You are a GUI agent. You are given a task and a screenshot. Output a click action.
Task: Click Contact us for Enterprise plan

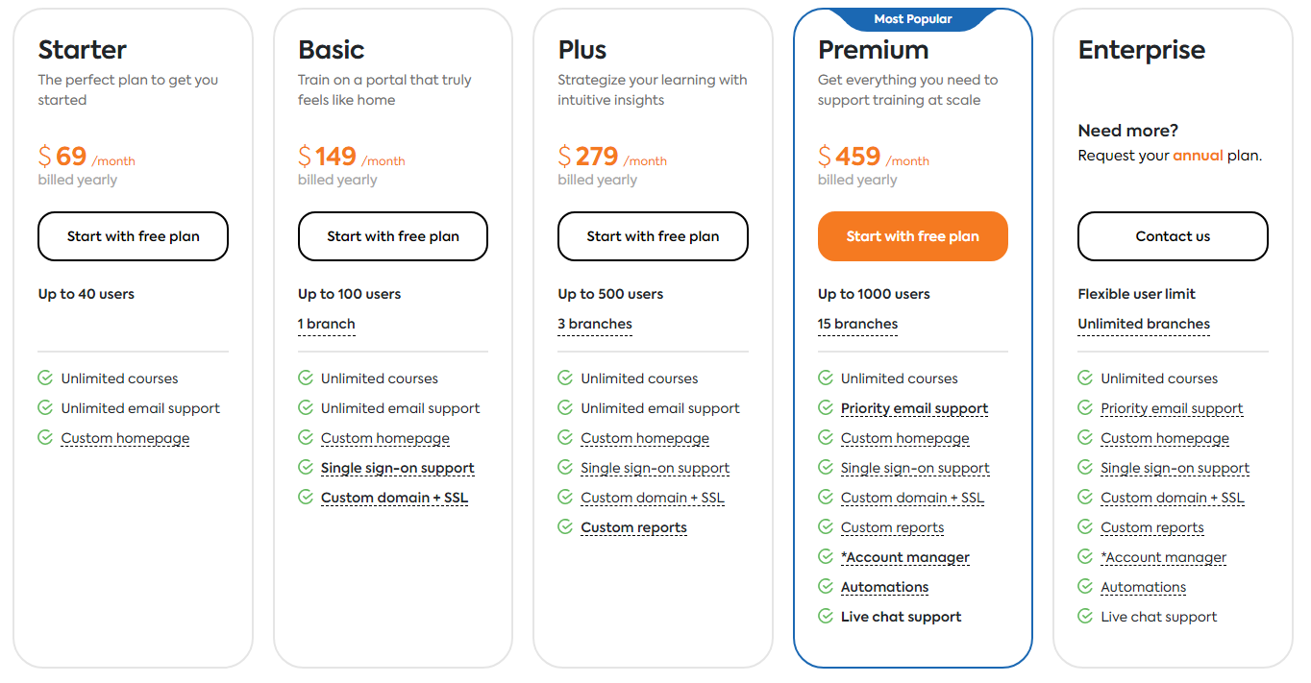pos(1173,236)
